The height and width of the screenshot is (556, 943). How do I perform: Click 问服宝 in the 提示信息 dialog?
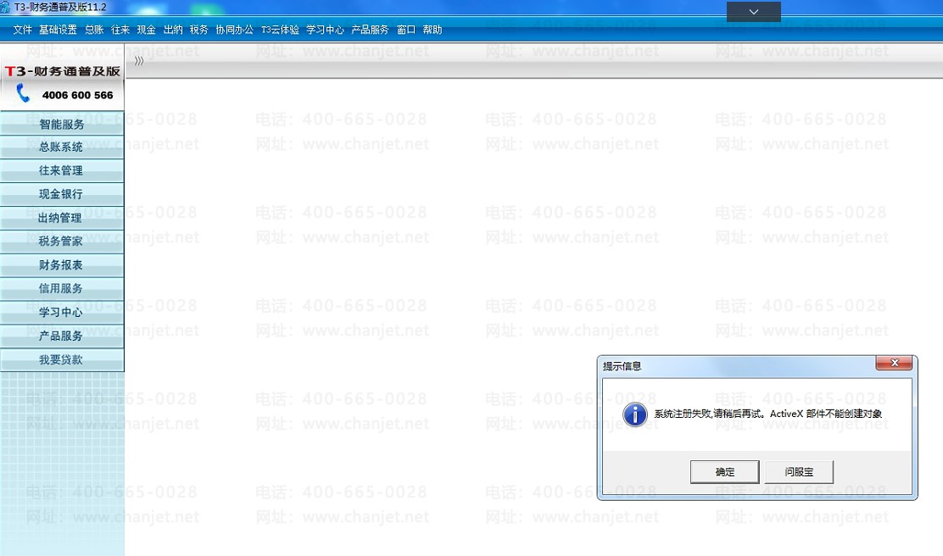(799, 472)
